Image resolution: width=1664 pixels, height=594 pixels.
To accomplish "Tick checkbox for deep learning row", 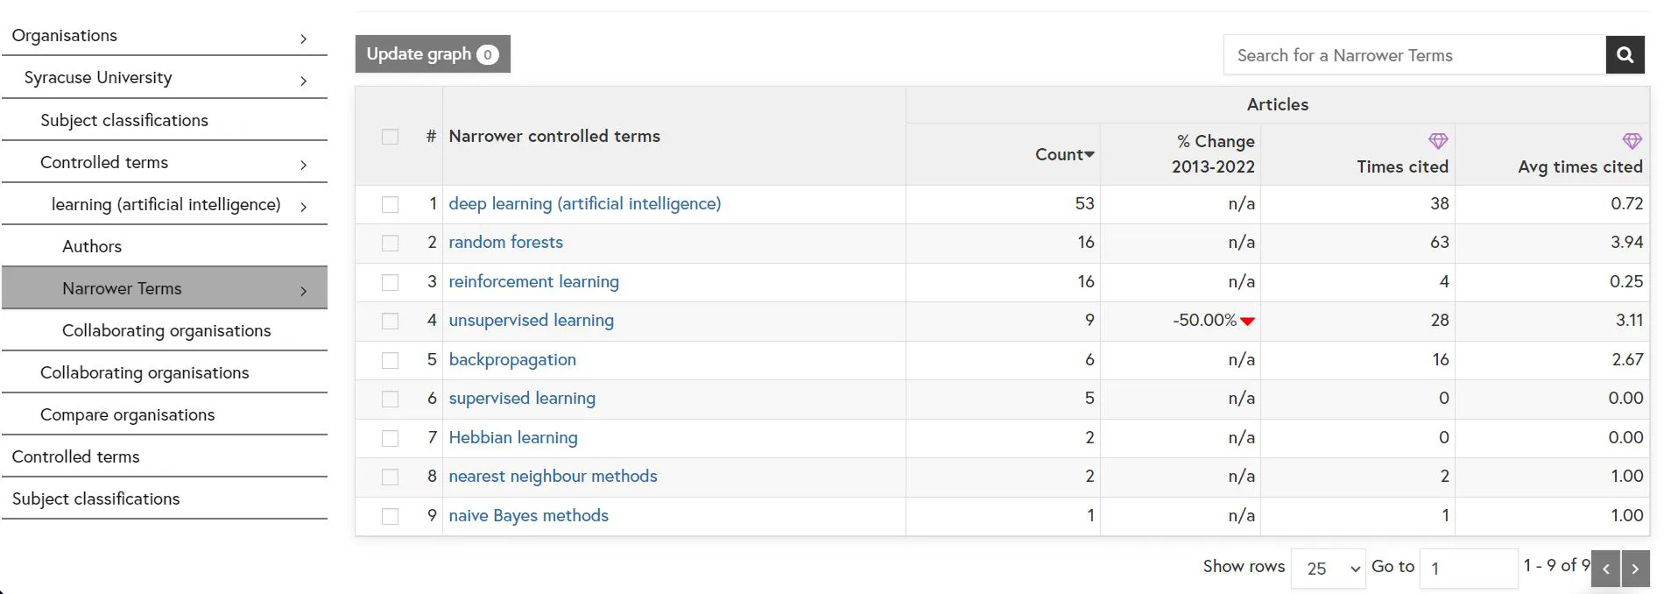I will click(x=391, y=204).
